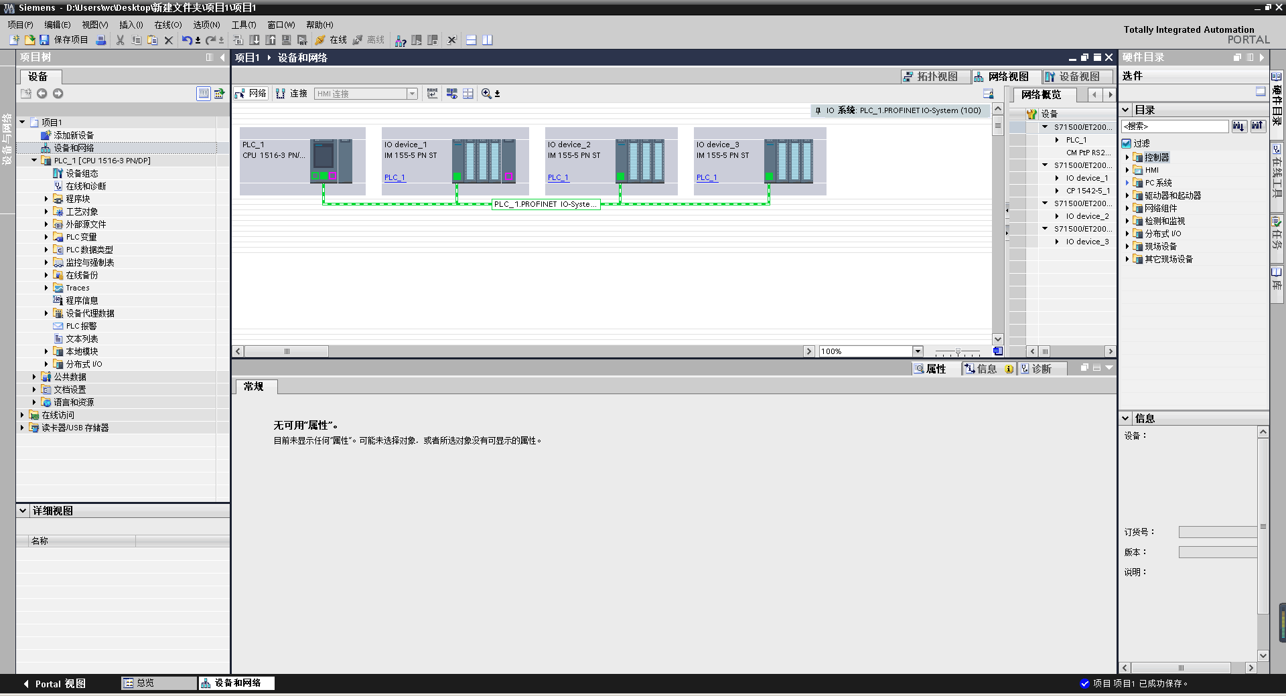Image resolution: width=1286 pixels, height=696 pixels.
Task: Switch to the 拓扑视图 tab
Action: 936,76
